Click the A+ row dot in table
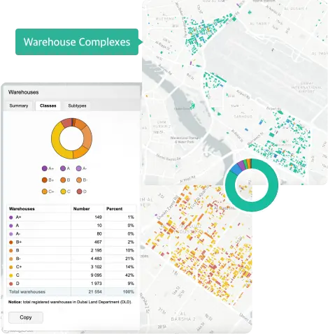Viewport: 328px width, 334px height. (x=10, y=217)
